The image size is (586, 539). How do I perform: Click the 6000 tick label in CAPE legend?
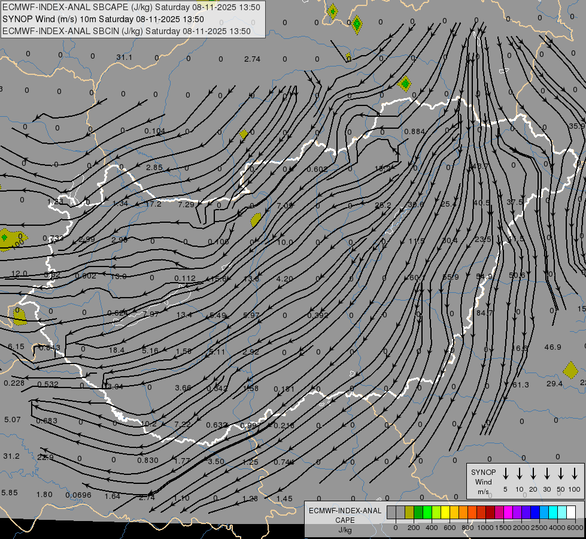point(576,528)
